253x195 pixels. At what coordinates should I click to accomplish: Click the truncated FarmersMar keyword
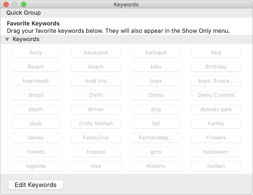click(156, 138)
